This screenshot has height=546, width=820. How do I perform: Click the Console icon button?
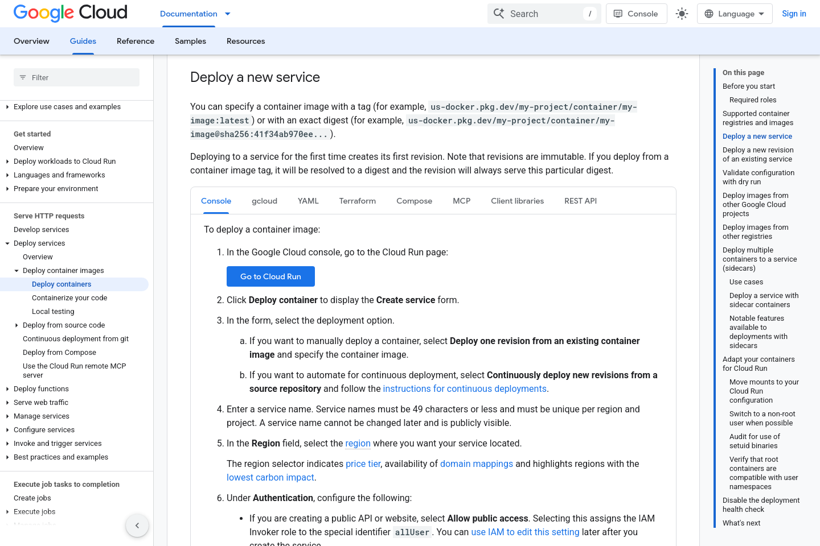(x=635, y=14)
